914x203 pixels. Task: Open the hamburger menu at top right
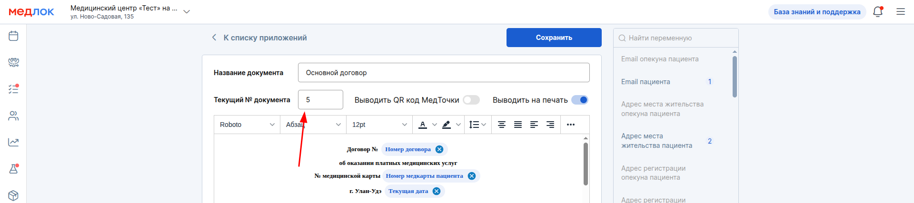[901, 12]
